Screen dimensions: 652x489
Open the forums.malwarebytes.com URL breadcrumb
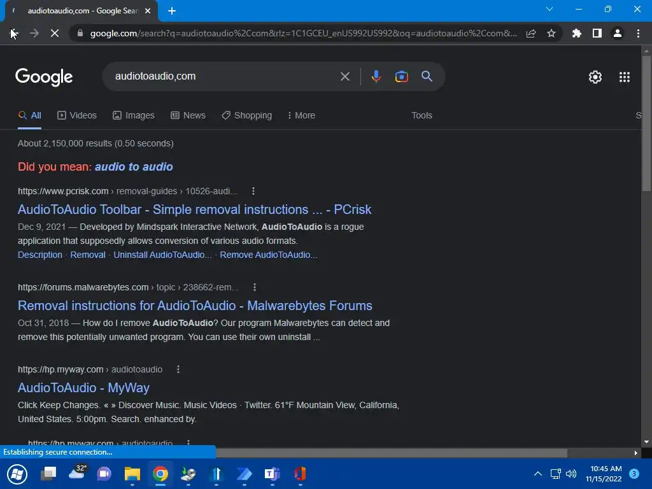pos(128,287)
